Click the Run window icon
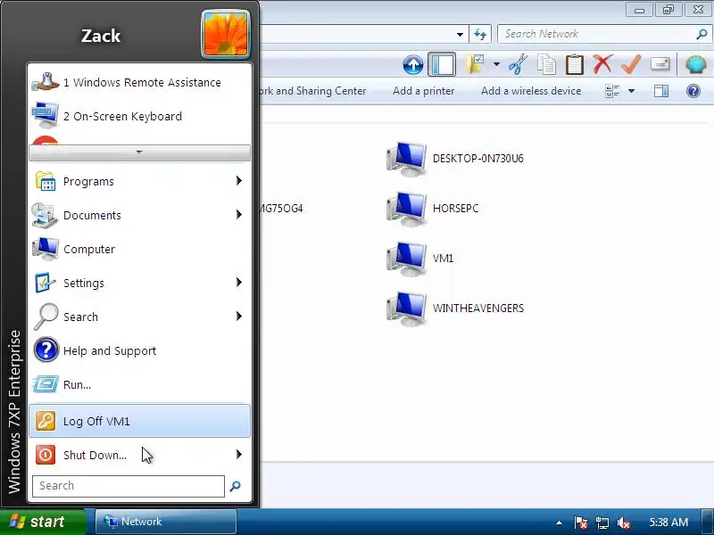The width and height of the screenshot is (714, 535). click(46, 384)
